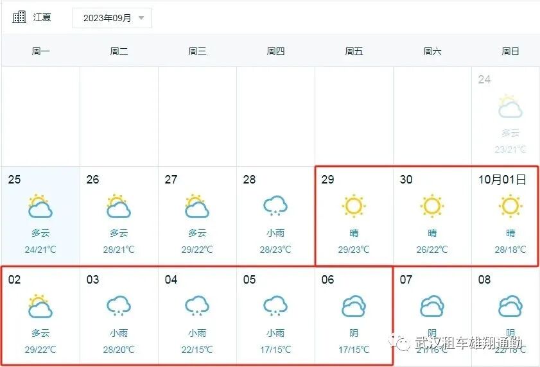
Task: Click the overcast icon on day 08
Action: (x=510, y=305)
